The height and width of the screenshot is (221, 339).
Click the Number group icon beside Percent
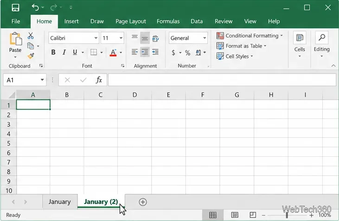point(198,53)
